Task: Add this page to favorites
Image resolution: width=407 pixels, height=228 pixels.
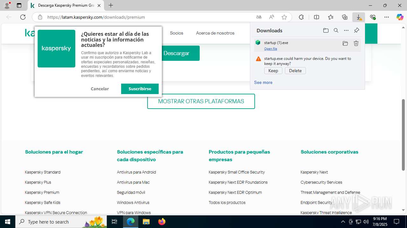Action: coord(284,17)
